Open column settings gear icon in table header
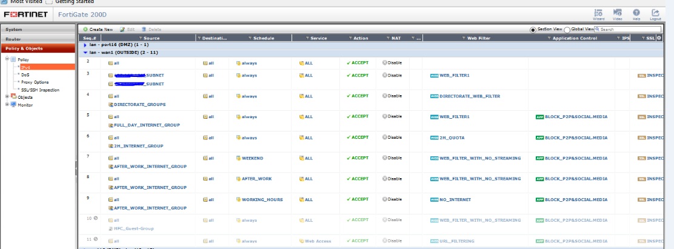 pyautogui.click(x=659, y=38)
